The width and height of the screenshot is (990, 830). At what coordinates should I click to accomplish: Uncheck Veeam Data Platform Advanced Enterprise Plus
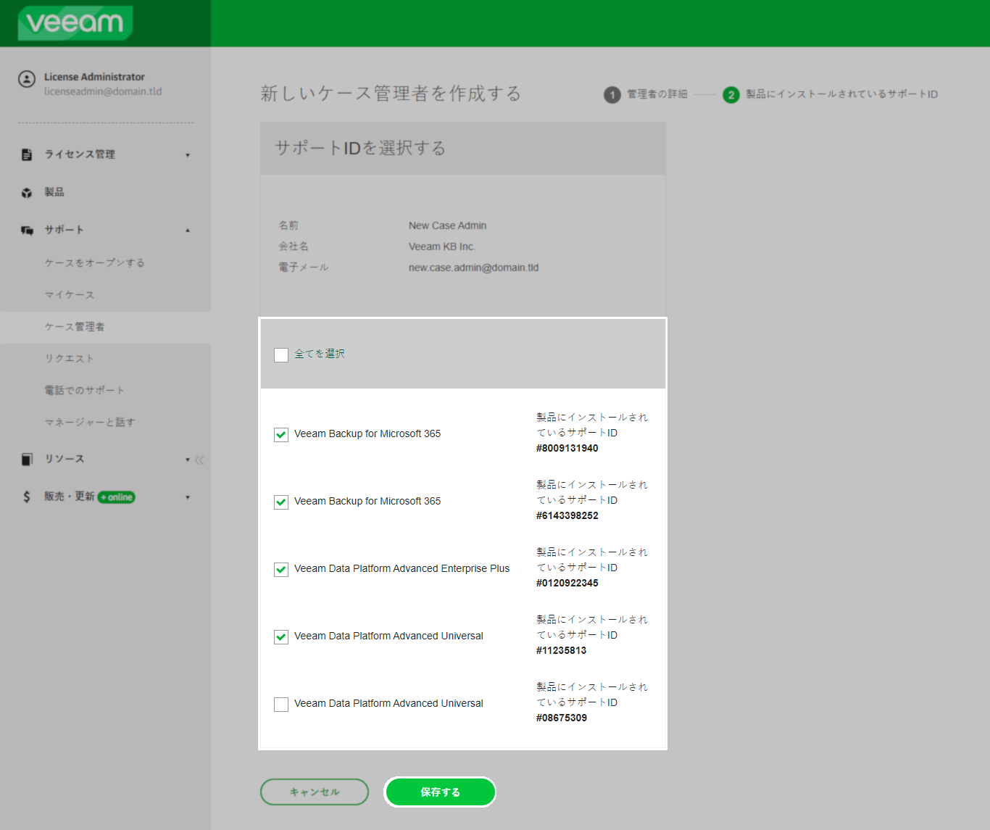pyautogui.click(x=281, y=570)
